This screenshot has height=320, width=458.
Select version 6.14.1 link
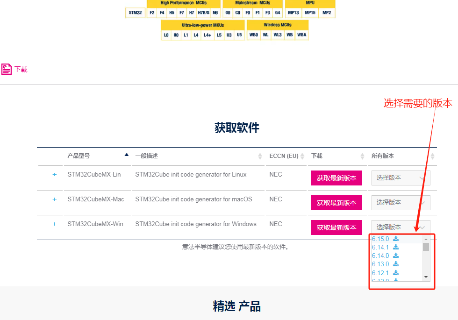(380, 247)
